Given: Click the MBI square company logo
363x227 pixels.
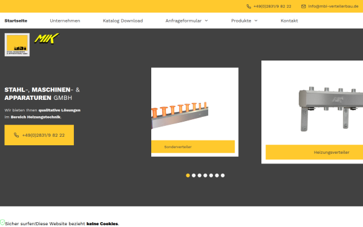Looking at the screenshot, I should 17,45.
